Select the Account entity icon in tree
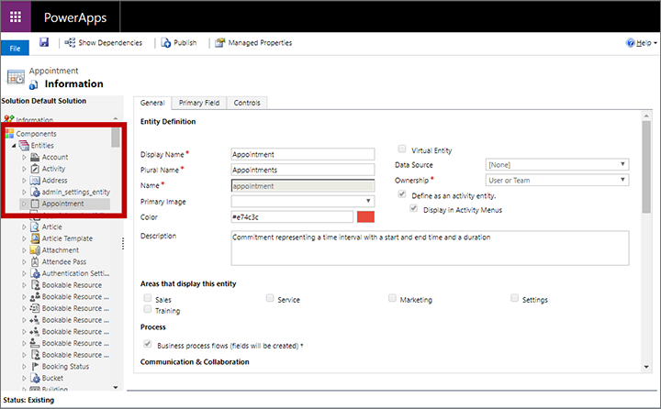Image resolution: width=661 pixels, height=409 pixels. coord(35,157)
